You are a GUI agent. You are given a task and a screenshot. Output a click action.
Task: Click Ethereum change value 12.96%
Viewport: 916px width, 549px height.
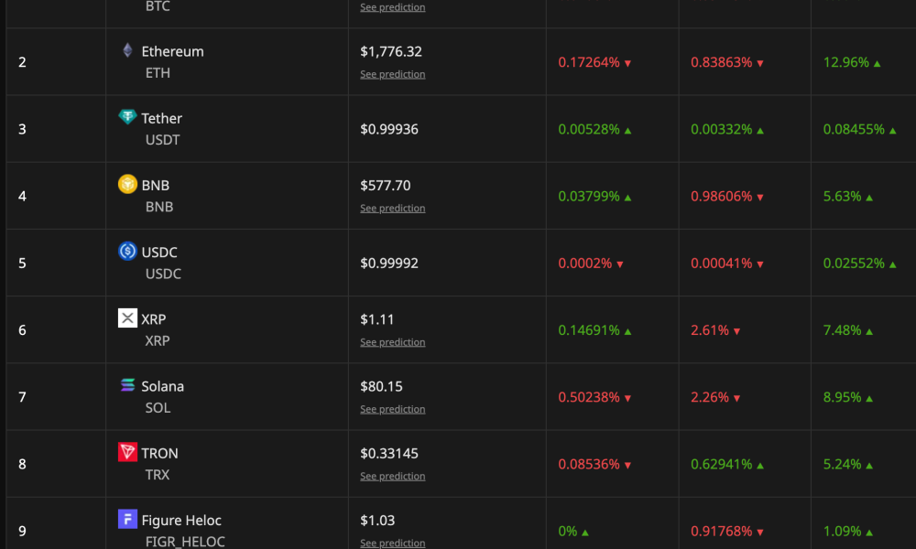pos(845,62)
